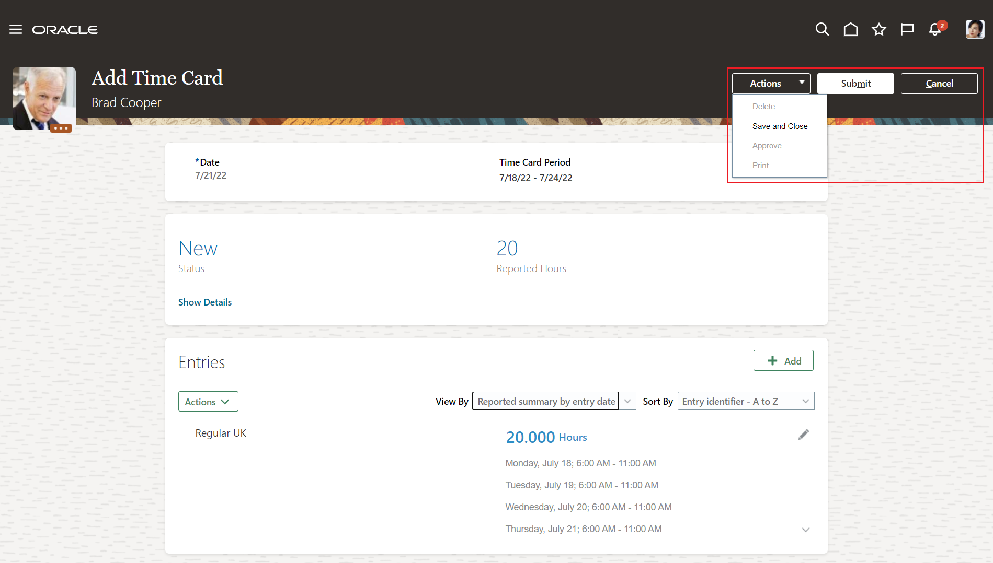
Task: Open the Entries Actions dropdown
Action: pyautogui.click(x=208, y=401)
